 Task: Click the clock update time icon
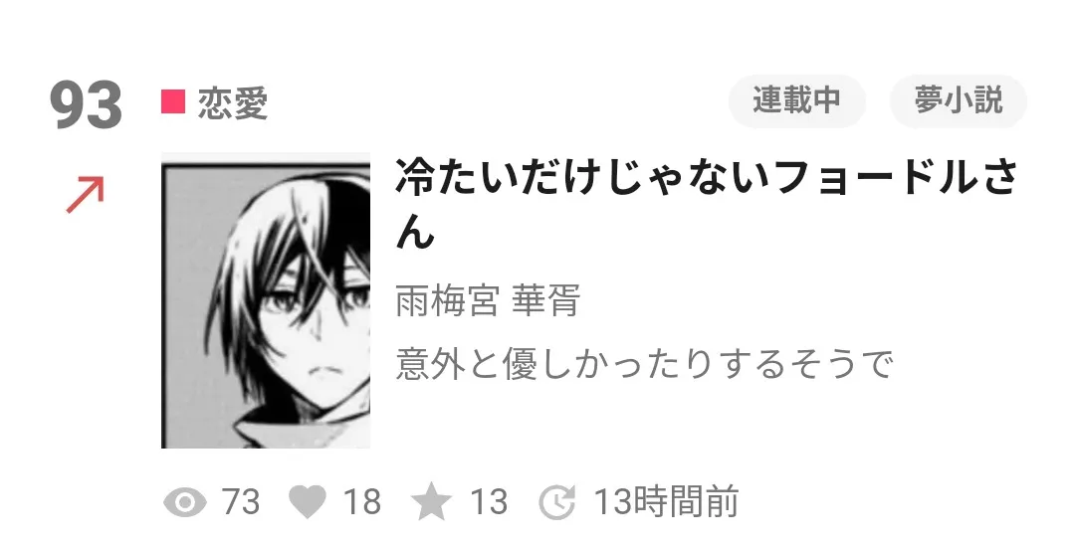(x=557, y=502)
